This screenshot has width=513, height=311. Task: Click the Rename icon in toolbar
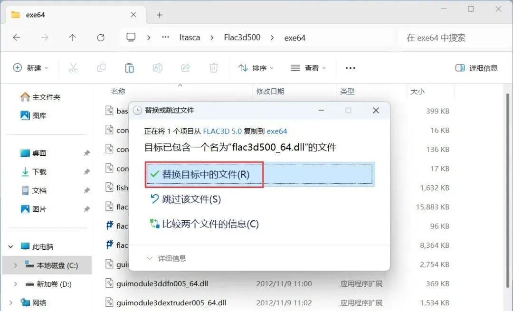(x=157, y=68)
